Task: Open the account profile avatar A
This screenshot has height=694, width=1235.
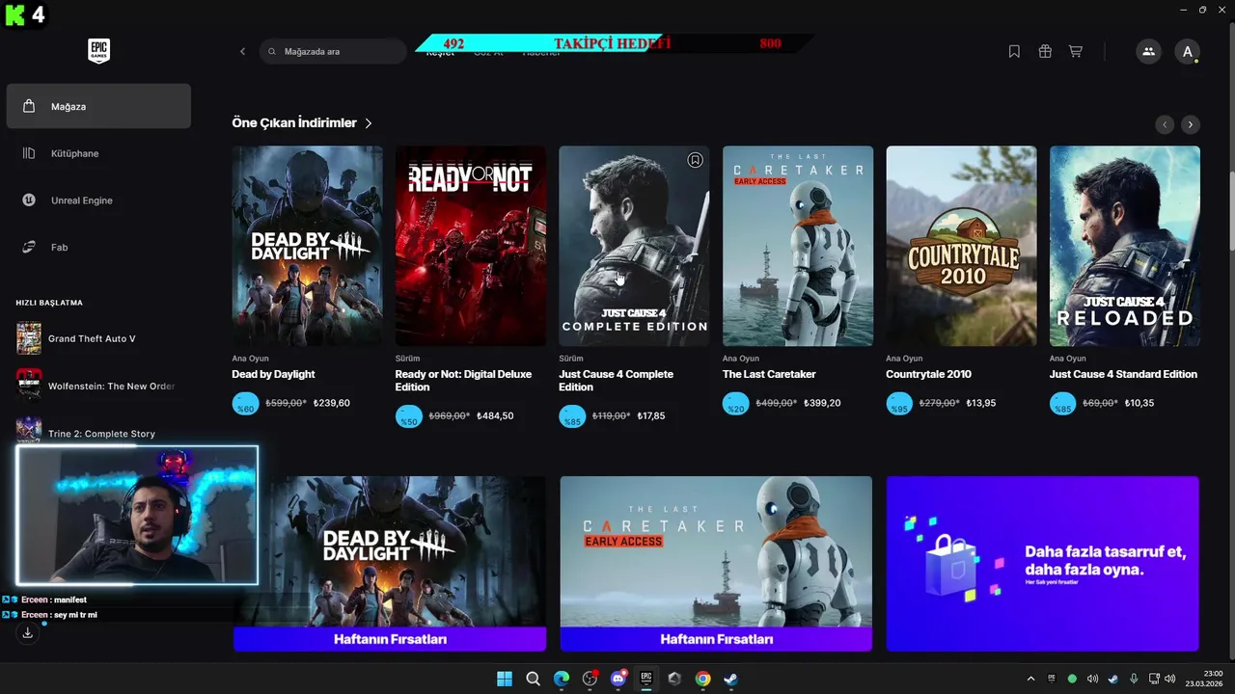Action: tap(1187, 51)
